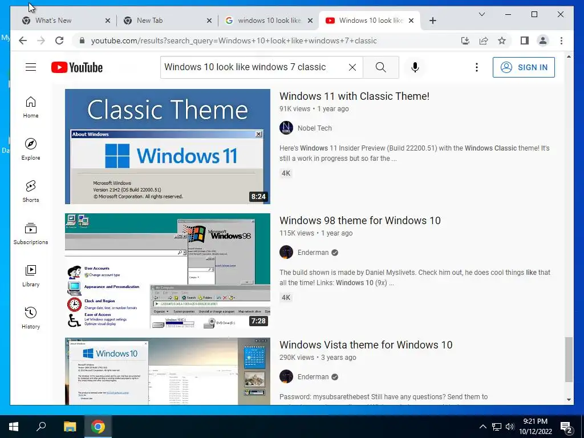
Task: Click the Classic Theme Windows 11 thumbnail
Action: (x=168, y=147)
